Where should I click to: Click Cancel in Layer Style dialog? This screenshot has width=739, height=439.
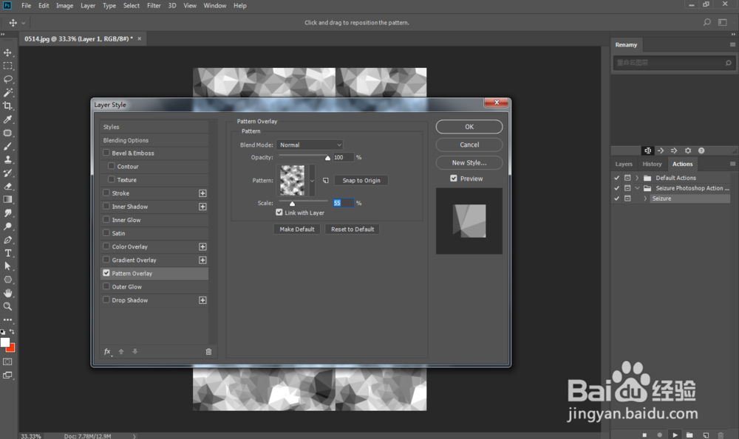coord(469,145)
